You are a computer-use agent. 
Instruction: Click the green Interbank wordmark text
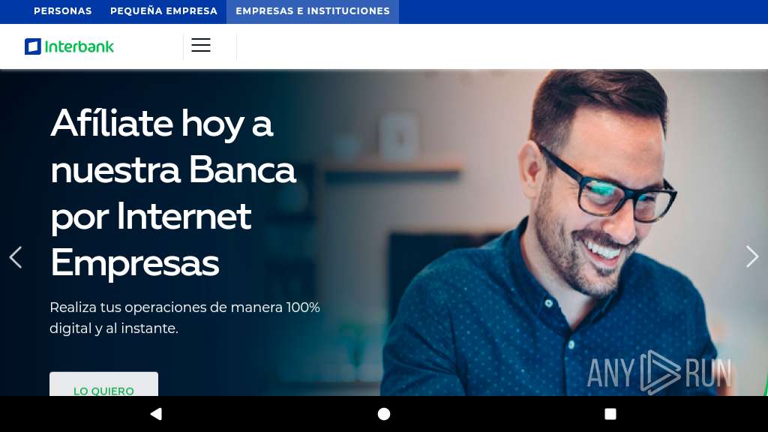[x=79, y=46]
